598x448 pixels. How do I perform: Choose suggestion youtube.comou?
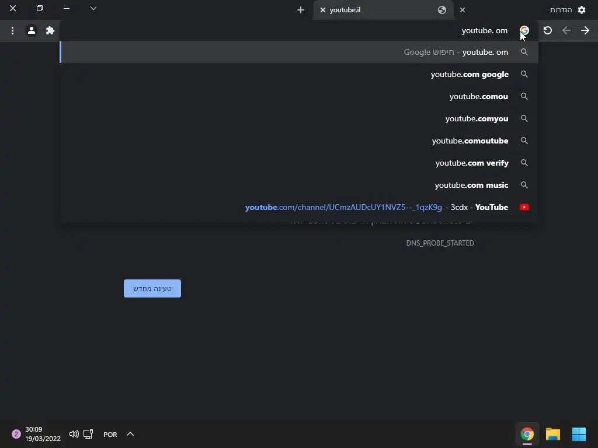coord(299,96)
